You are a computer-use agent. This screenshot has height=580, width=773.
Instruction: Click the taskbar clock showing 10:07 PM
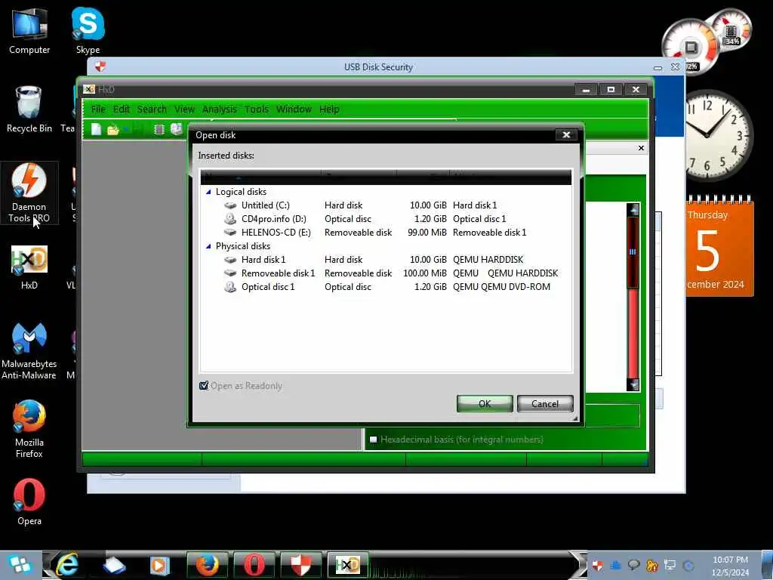730,566
